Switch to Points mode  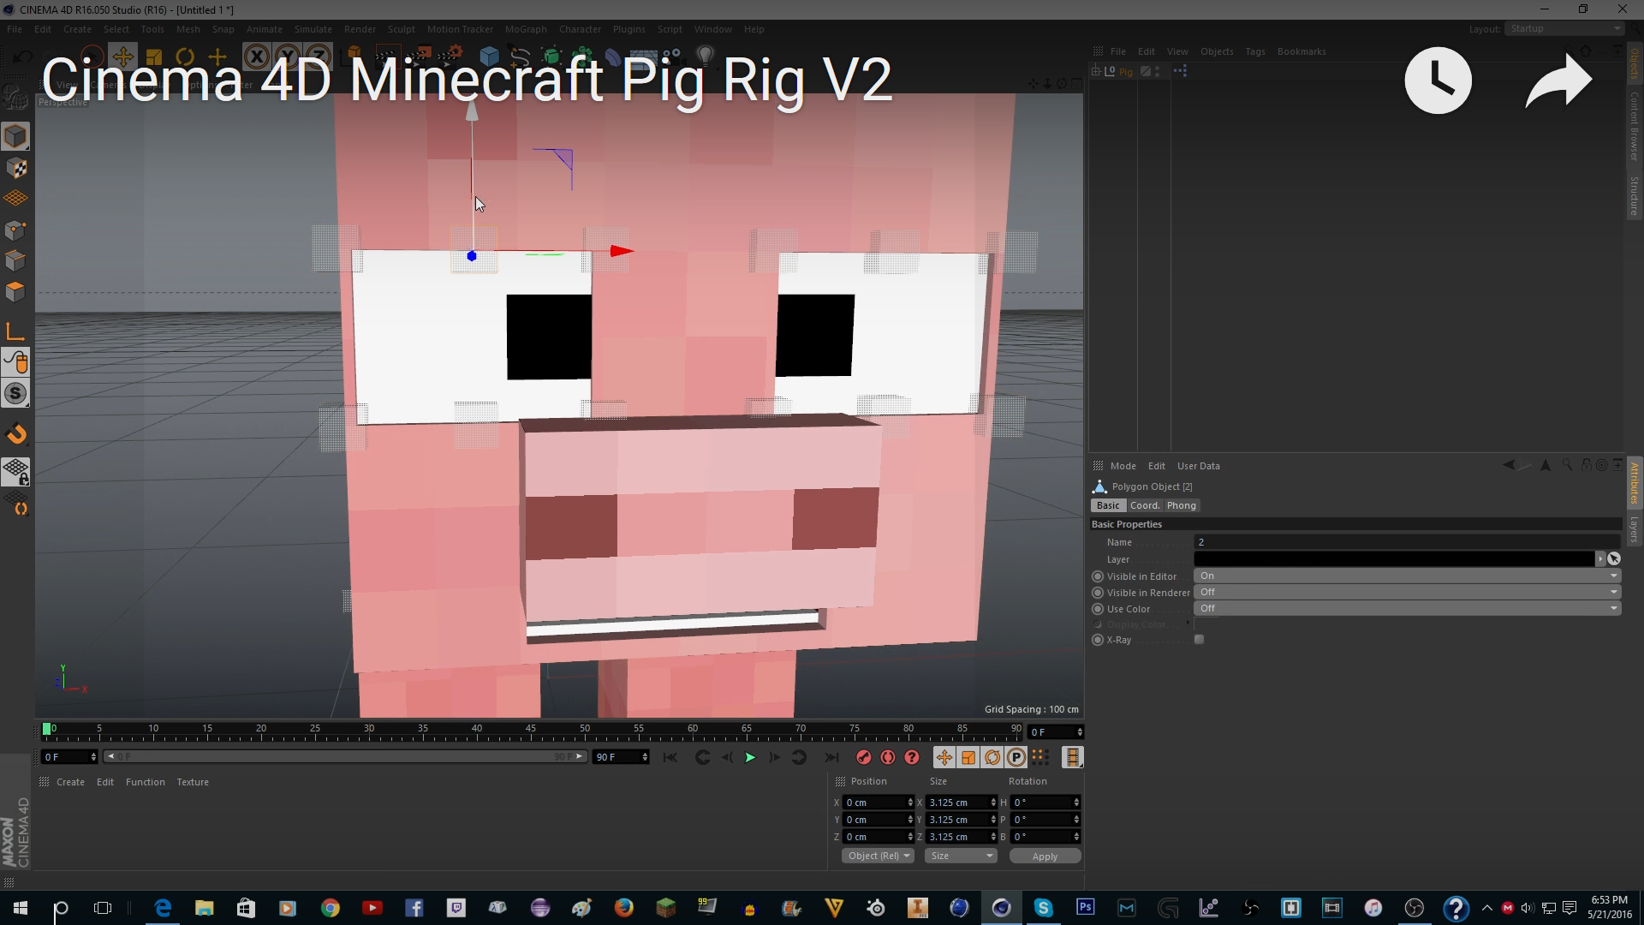pyautogui.click(x=15, y=230)
